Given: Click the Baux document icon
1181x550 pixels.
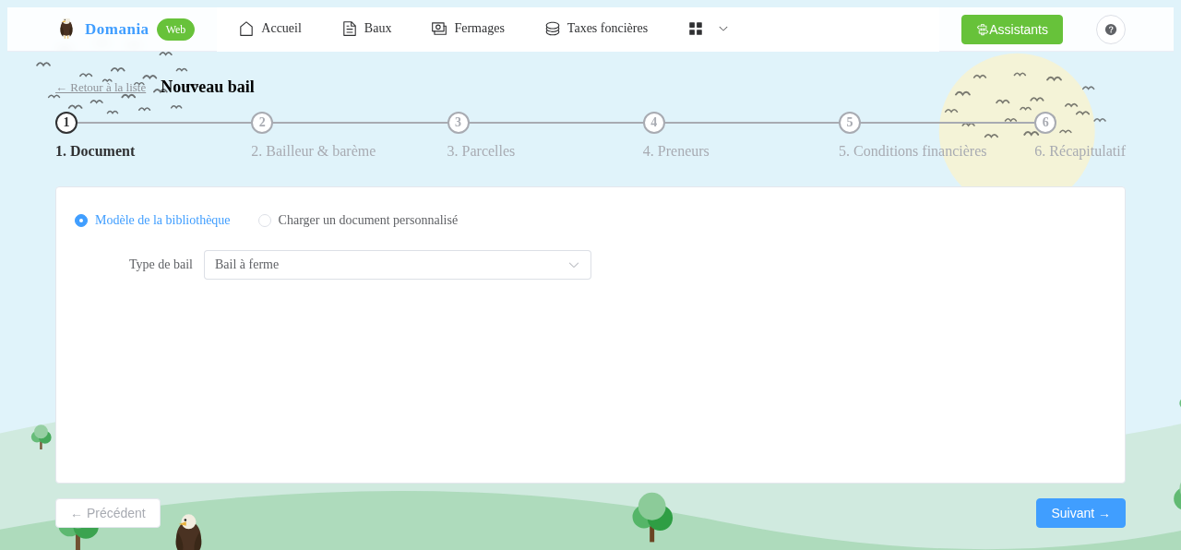Looking at the screenshot, I should coord(350,29).
